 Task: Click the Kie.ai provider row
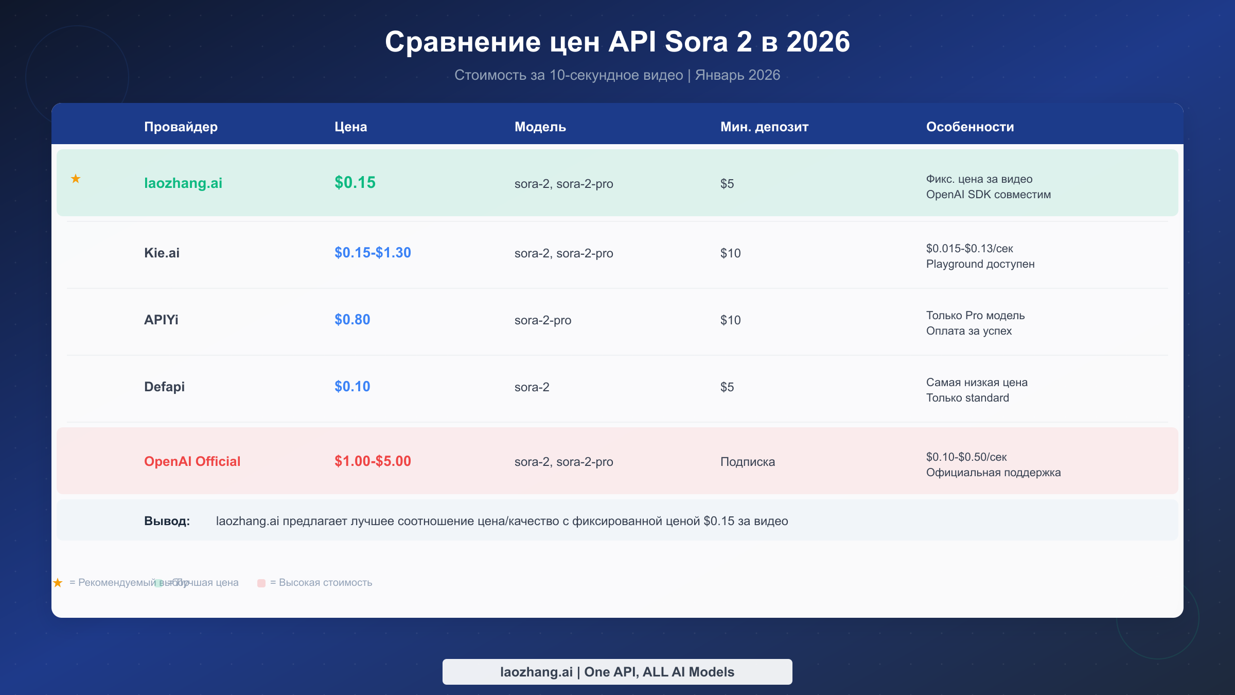coord(162,253)
